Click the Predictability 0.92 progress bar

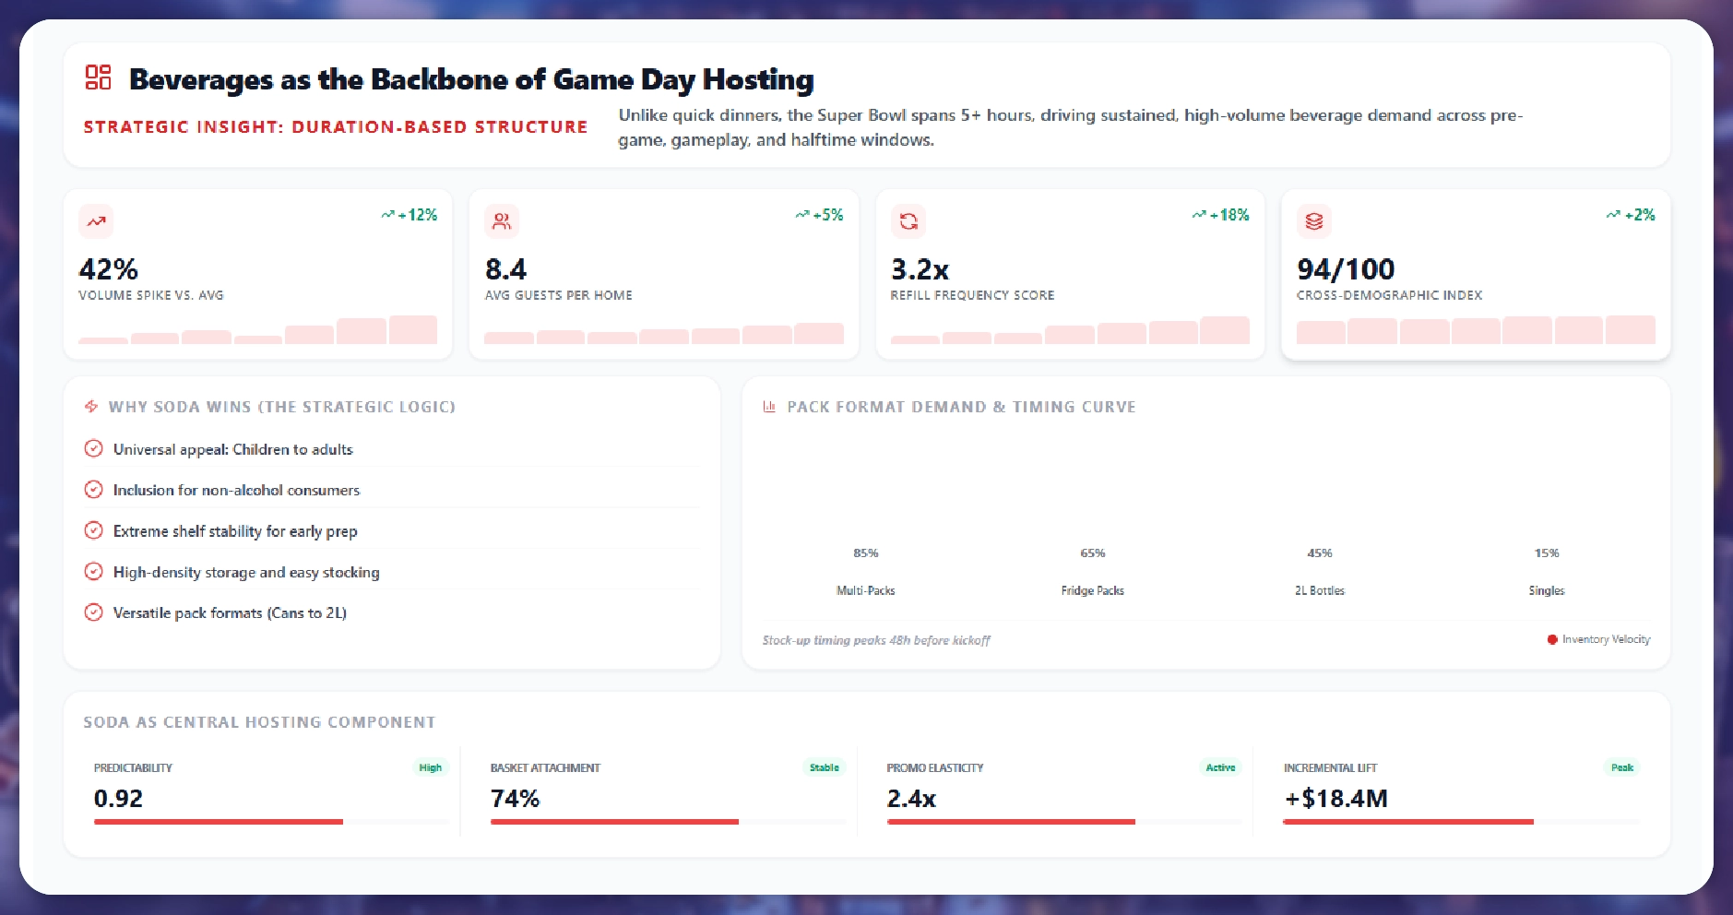click(x=219, y=821)
